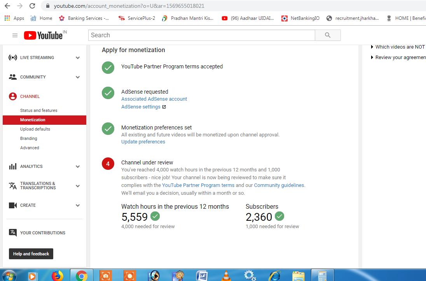Click the red step 4 circle
Viewport: 426px width, 281px height.
pyautogui.click(x=108, y=164)
